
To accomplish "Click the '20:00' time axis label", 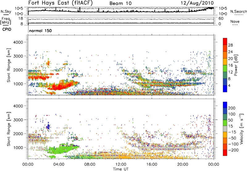I will point(183,165).
